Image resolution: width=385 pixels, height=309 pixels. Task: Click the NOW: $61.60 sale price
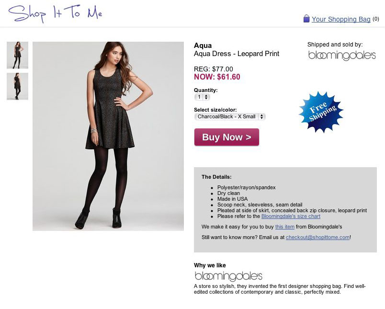coord(217,77)
